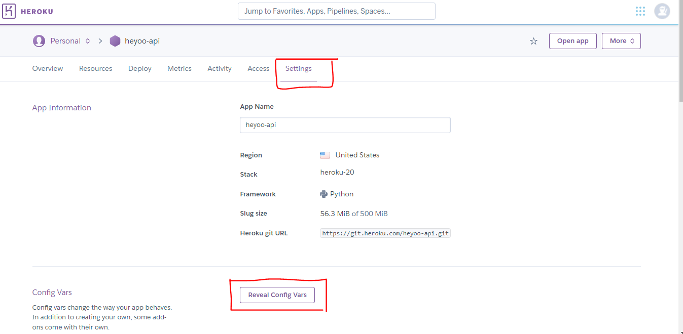
Task: Open the Deploy tab
Action: (140, 68)
